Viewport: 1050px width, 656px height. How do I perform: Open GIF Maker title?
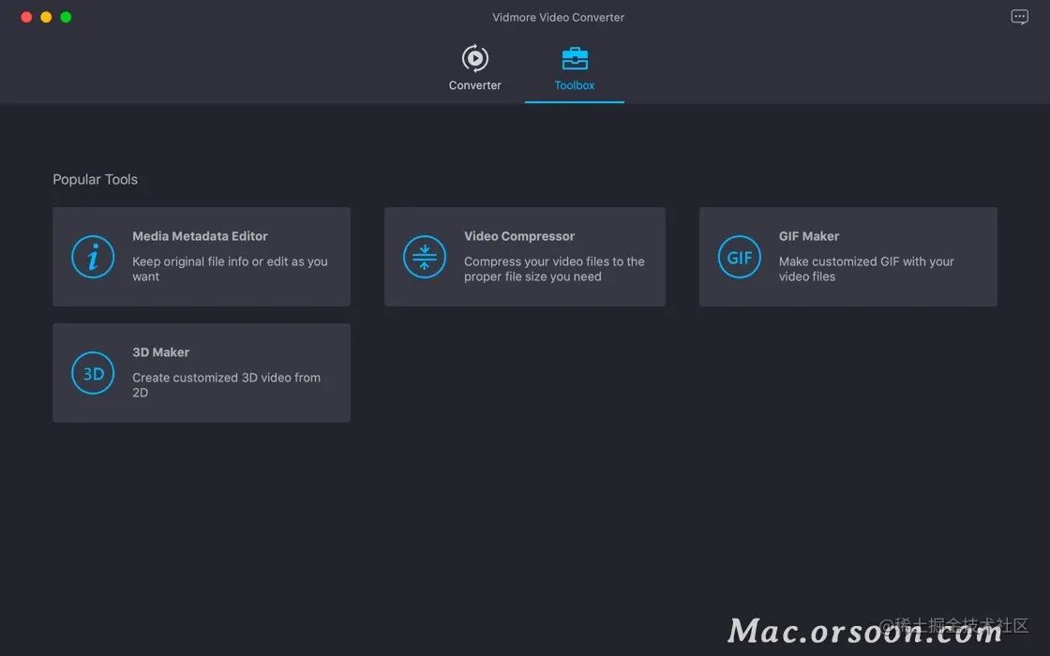(x=808, y=236)
